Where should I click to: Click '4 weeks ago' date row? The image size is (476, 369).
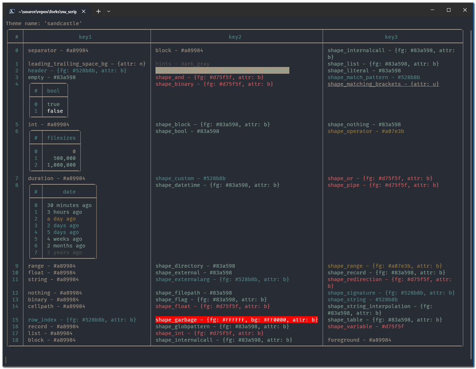click(65, 239)
